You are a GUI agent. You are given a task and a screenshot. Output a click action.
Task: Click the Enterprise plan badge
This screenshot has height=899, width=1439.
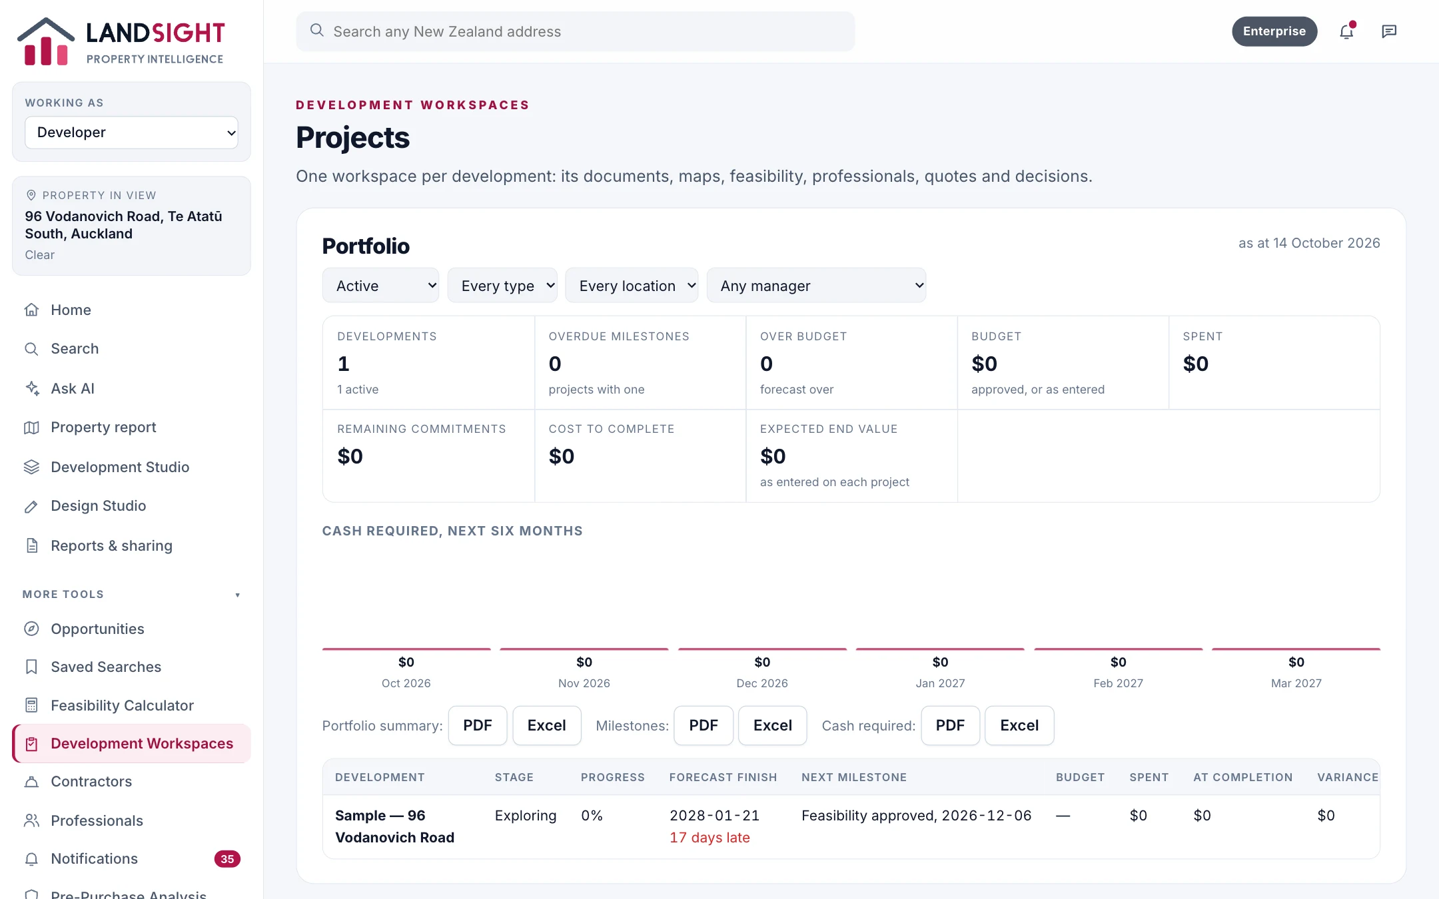coord(1274,31)
